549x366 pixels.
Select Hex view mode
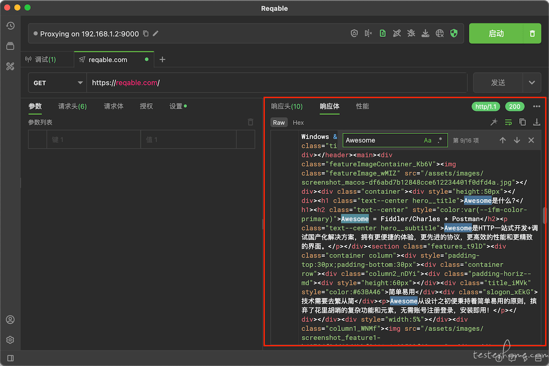click(298, 122)
